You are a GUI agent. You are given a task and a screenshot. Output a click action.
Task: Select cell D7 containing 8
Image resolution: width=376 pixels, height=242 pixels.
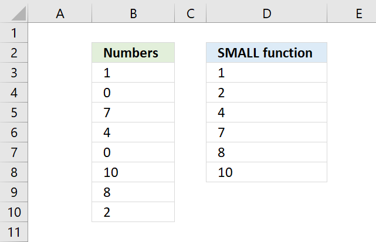coord(266,152)
